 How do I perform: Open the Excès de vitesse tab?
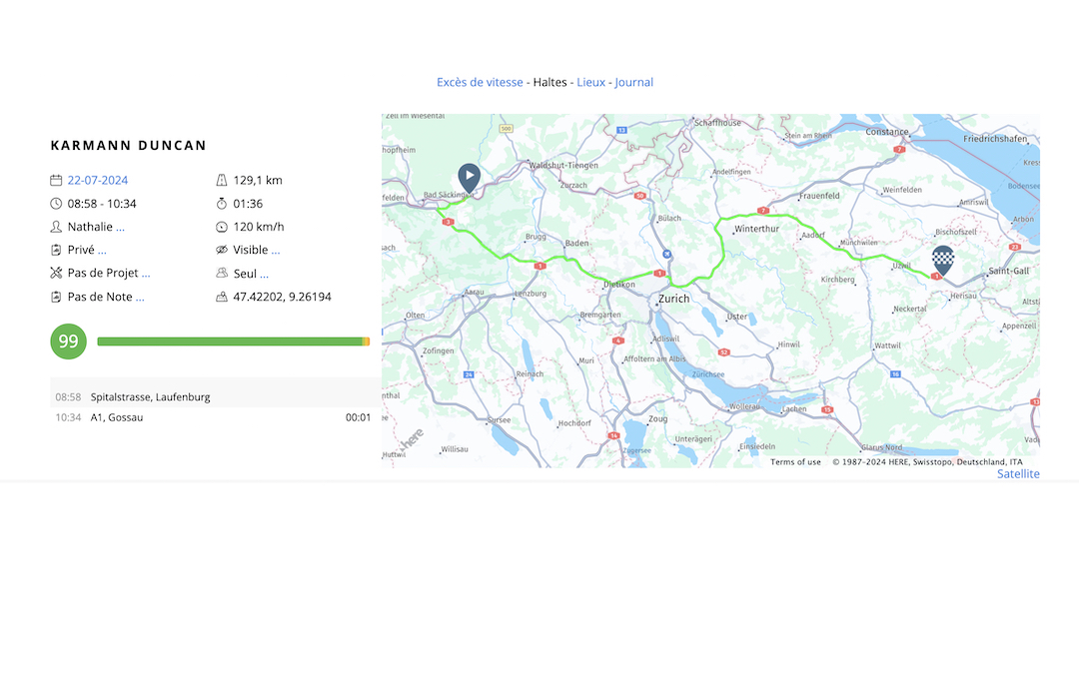pyautogui.click(x=480, y=82)
